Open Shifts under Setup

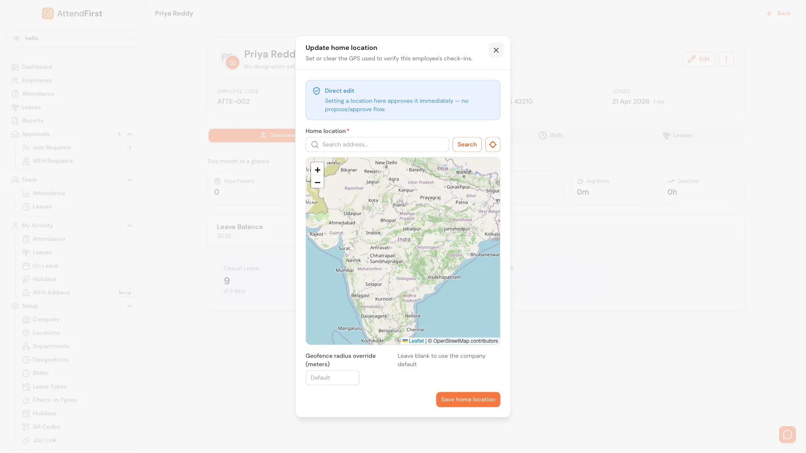coord(40,373)
